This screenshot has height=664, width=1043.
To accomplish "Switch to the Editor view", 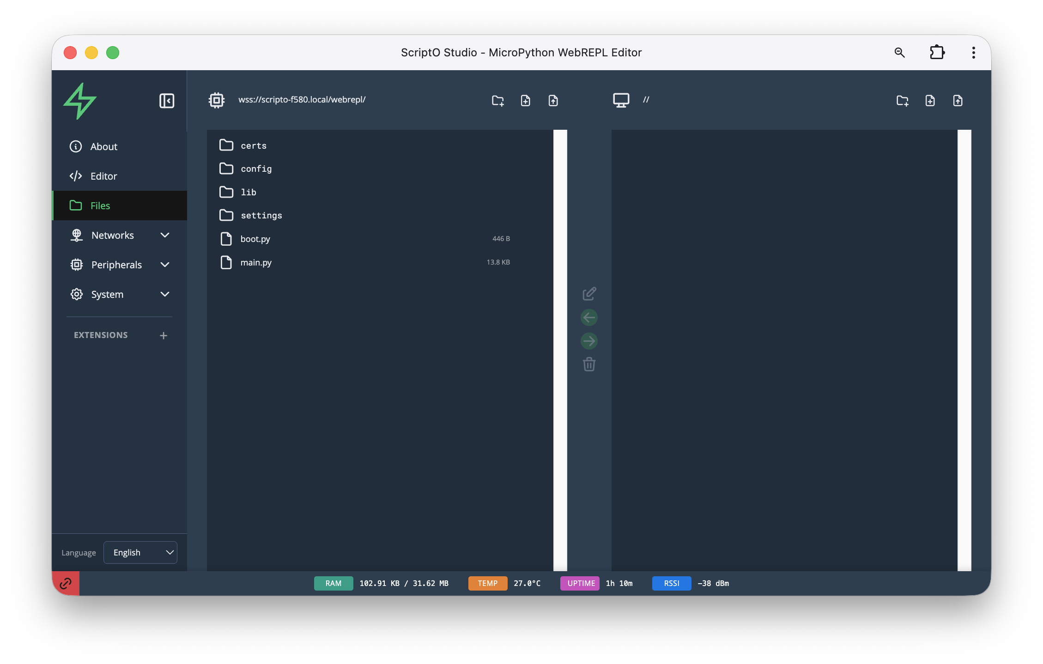I will coord(103,176).
